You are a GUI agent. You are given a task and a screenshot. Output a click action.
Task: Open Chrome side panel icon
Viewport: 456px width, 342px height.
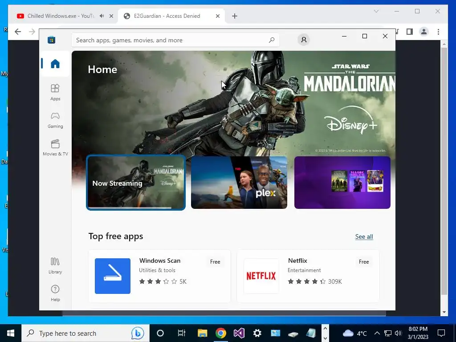410,32
